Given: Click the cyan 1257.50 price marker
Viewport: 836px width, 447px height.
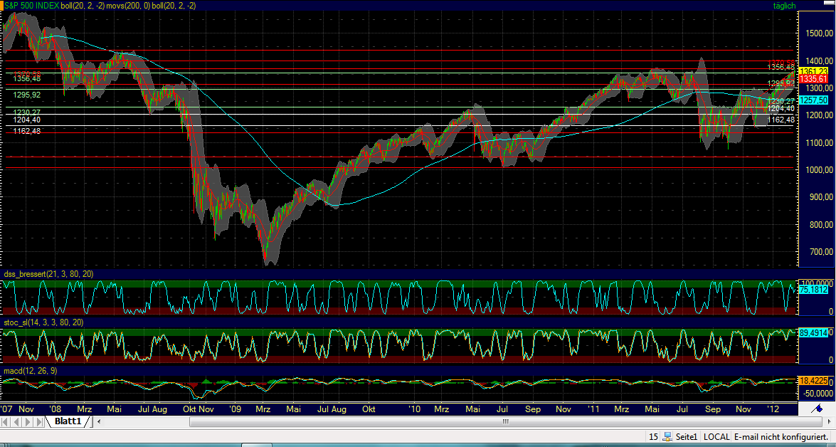Looking at the screenshot, I should coord(815,101).
